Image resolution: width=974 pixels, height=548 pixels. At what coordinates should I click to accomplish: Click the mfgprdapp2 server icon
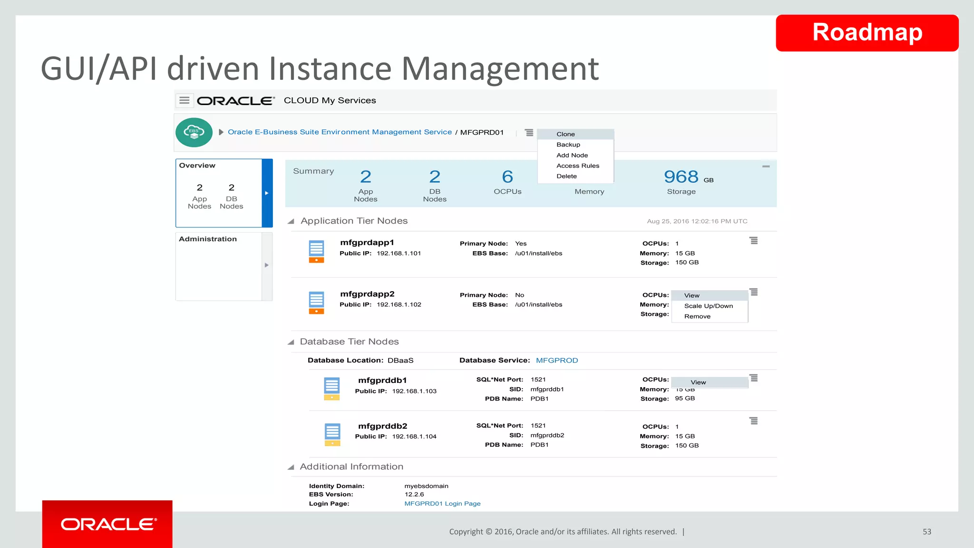point(316,303)
